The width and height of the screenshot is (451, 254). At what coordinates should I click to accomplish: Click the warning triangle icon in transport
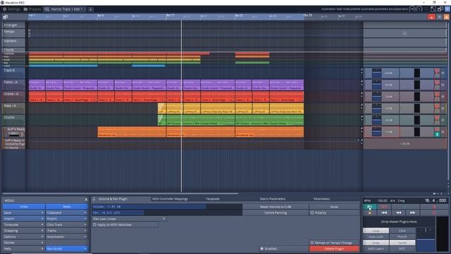pos(369,212)
